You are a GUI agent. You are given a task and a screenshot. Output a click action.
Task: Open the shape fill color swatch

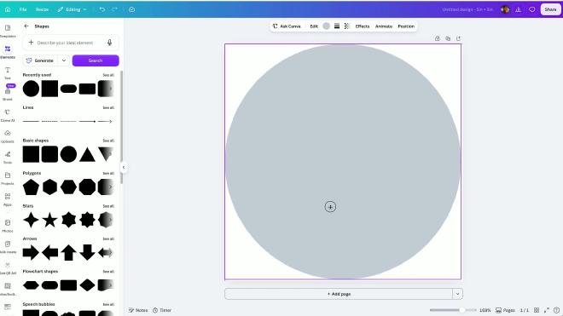(x=327, y=26)
